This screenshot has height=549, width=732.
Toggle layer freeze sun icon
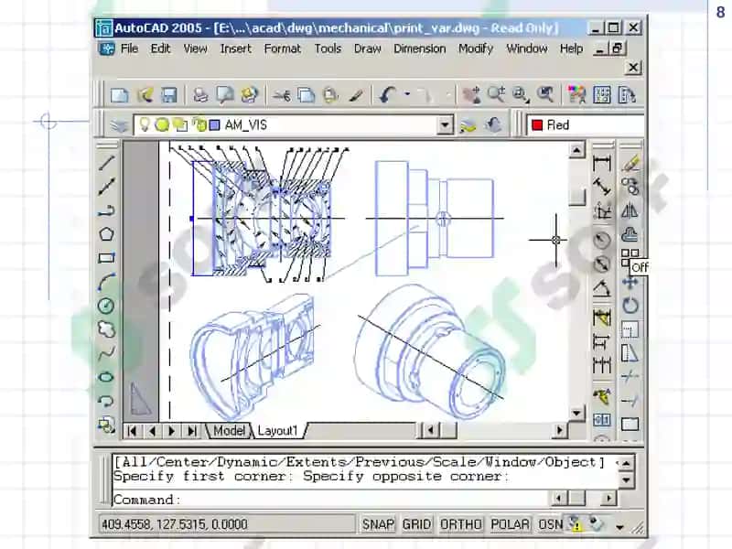point(162,124)
